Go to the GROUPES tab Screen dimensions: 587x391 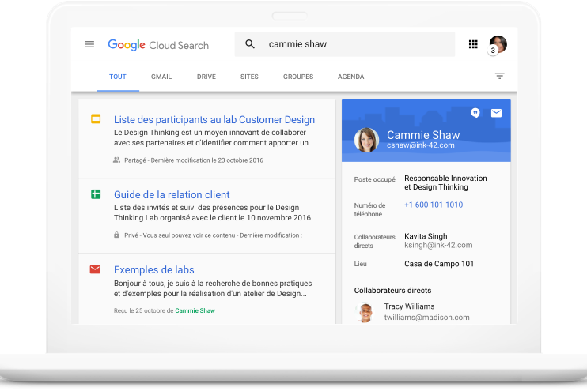click(298, 77)
